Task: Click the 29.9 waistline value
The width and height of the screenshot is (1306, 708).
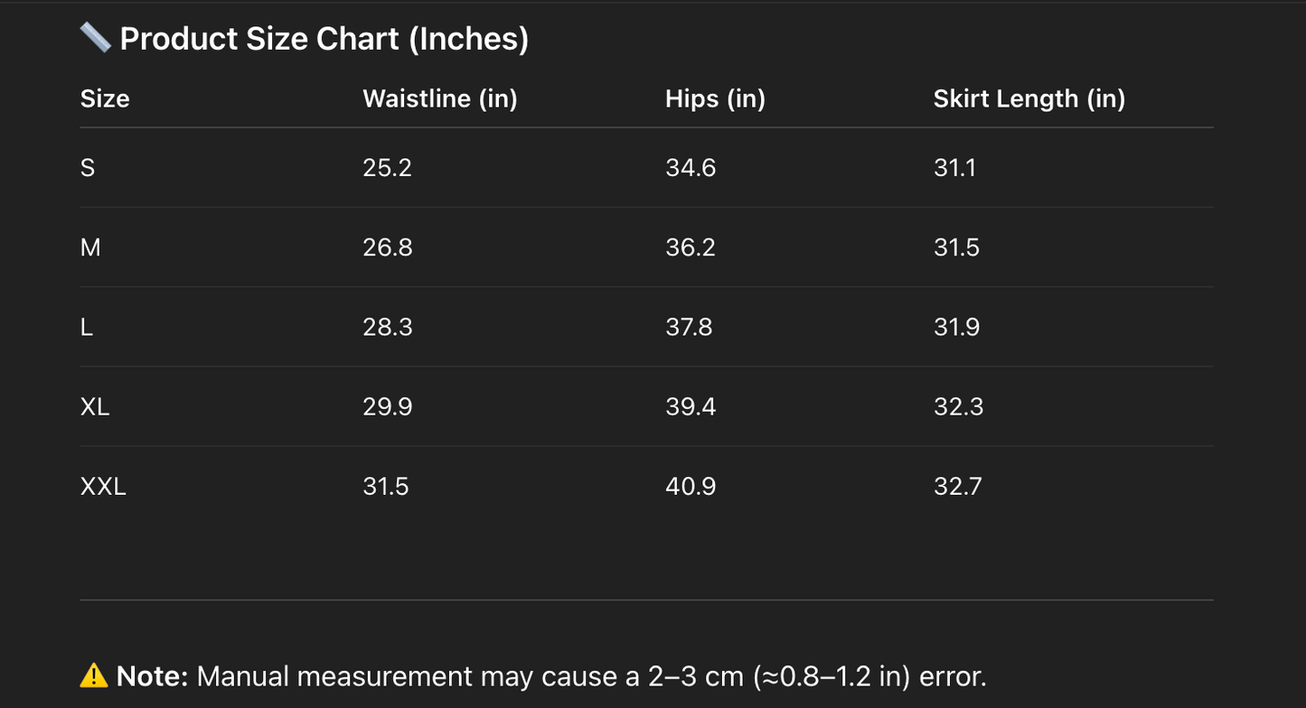Action: [387, 406]
